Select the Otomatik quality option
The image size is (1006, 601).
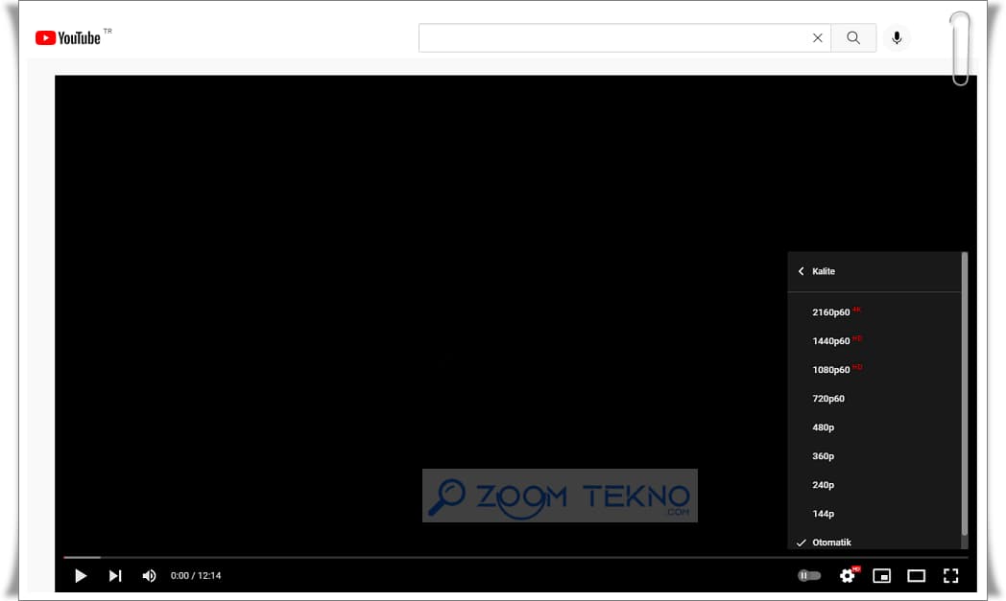831,543
